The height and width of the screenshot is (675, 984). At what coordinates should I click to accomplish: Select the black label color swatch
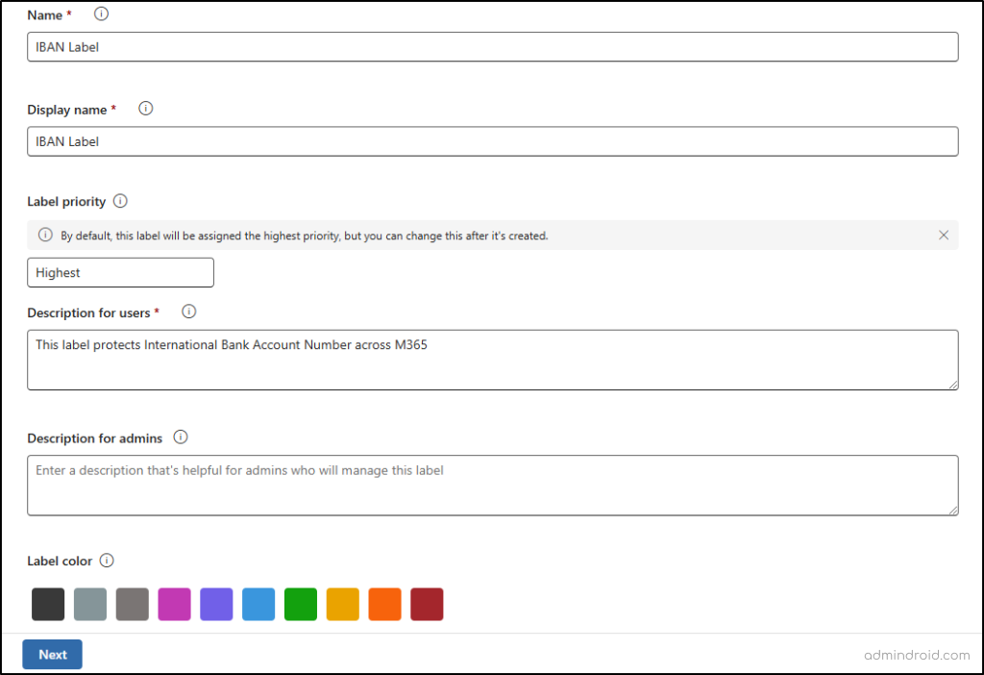coord(48,605)
